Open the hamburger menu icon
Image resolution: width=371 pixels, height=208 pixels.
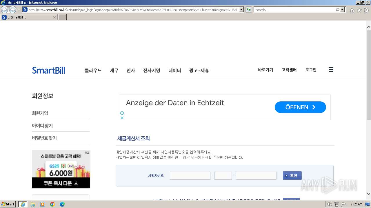331,70
